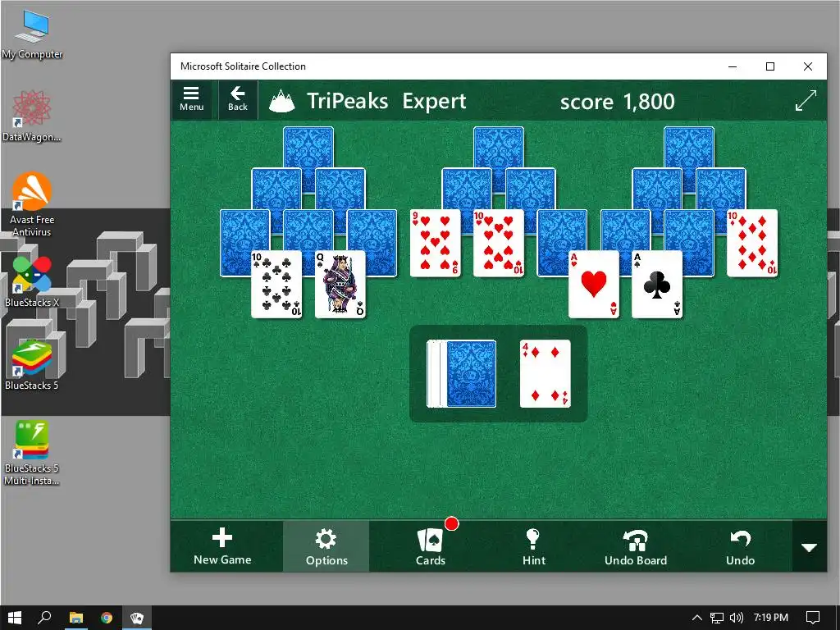The width and height of the screenshot is (840, 630).
Task: Select the BlueStacks 5 desktop icon
Action: click(x=32, y=365)
